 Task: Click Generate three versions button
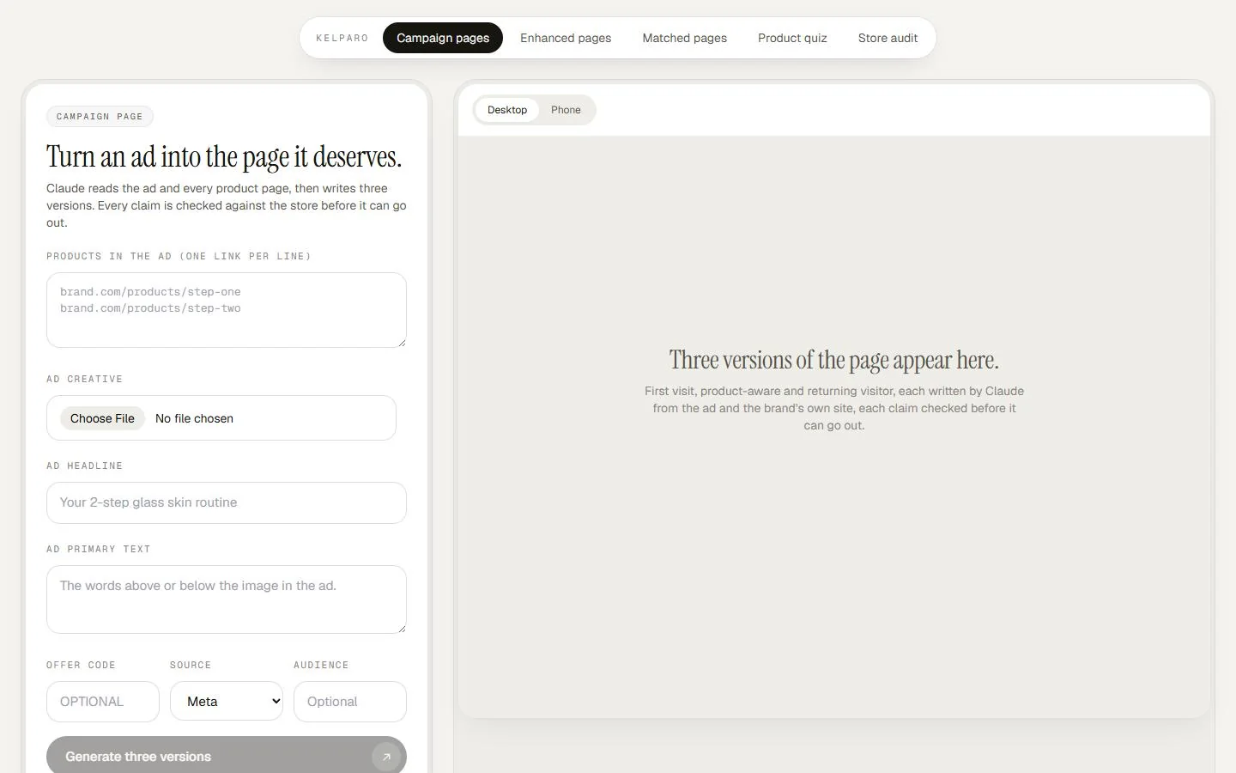(x=227, y=756)
